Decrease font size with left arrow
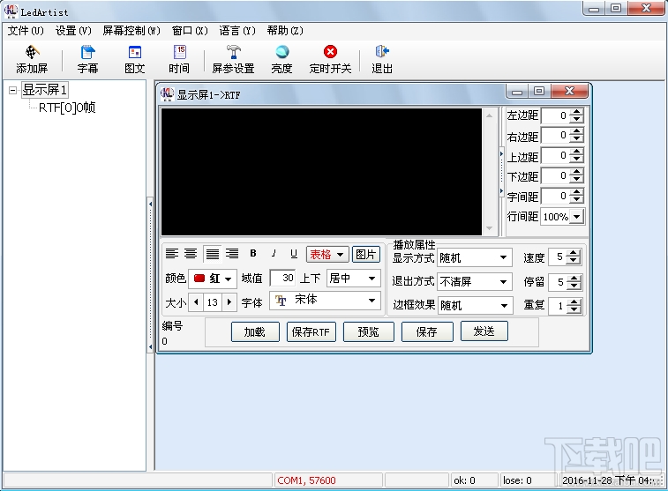Image resolution: width=668 pixels, height=491 pixels. (x=196, y=302)
